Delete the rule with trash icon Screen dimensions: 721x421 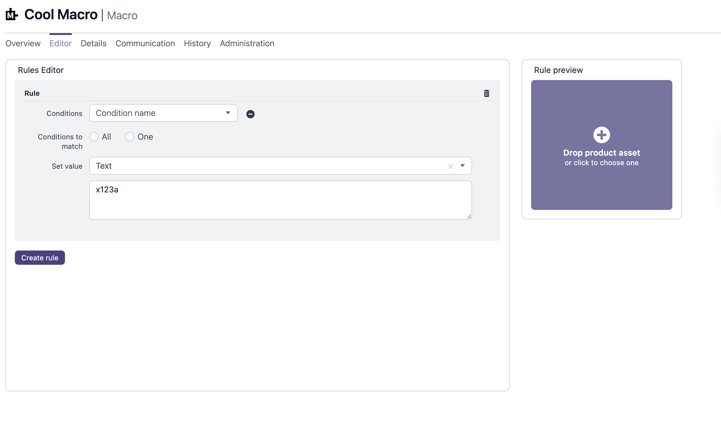tap(487, 93)
